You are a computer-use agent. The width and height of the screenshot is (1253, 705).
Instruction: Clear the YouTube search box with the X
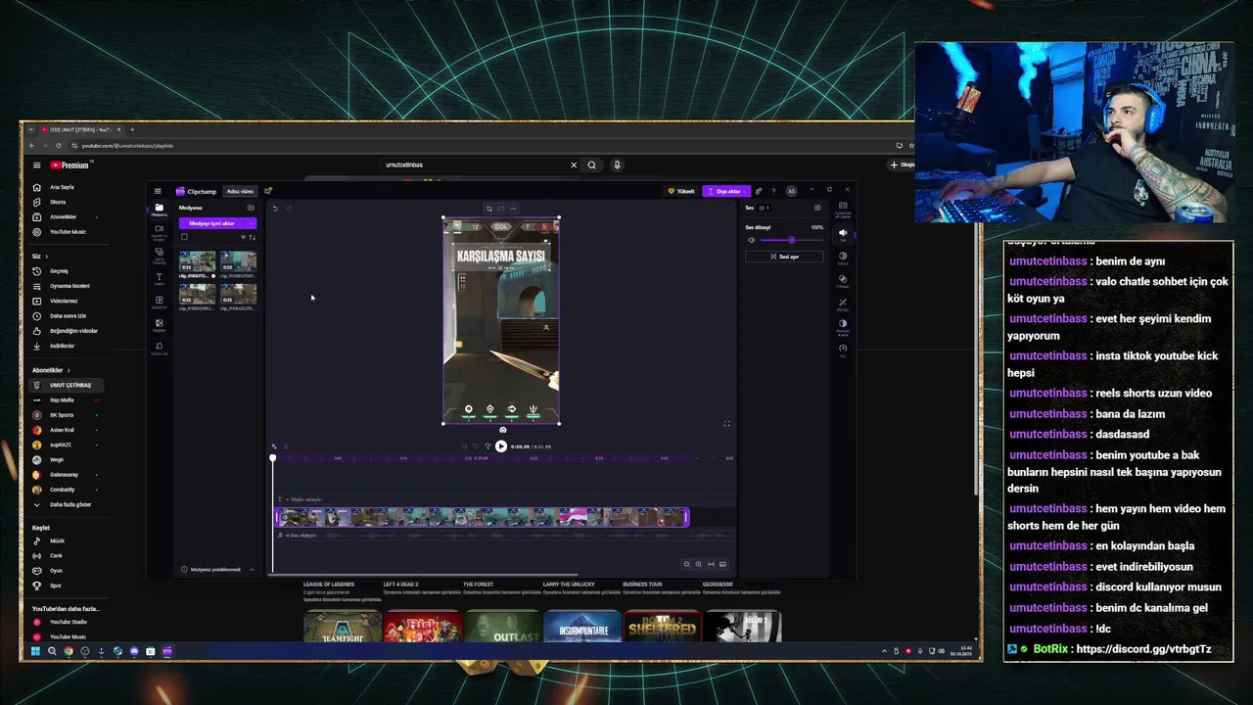574,165
